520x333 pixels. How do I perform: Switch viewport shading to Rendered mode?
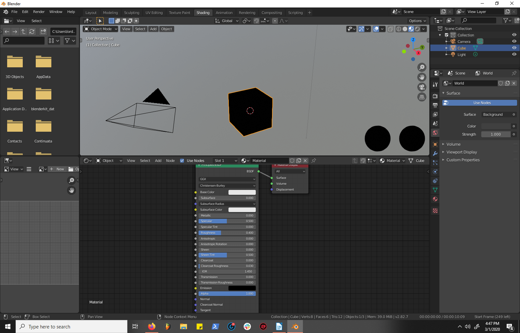click(417, 29)
